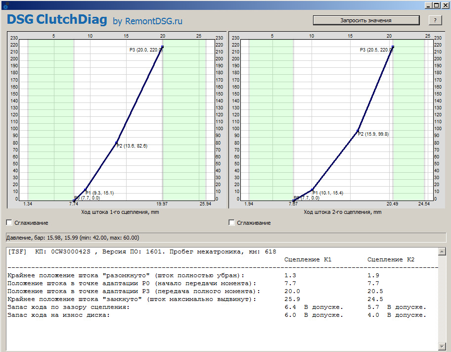Enable Сглаживание for the 1st clutch graph
451x352 pixels.
pyautogui.click(x=9, y=223)
